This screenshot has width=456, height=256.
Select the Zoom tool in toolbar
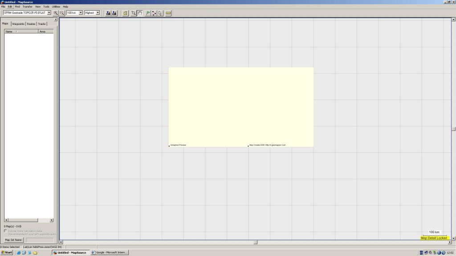pos(134,13)
